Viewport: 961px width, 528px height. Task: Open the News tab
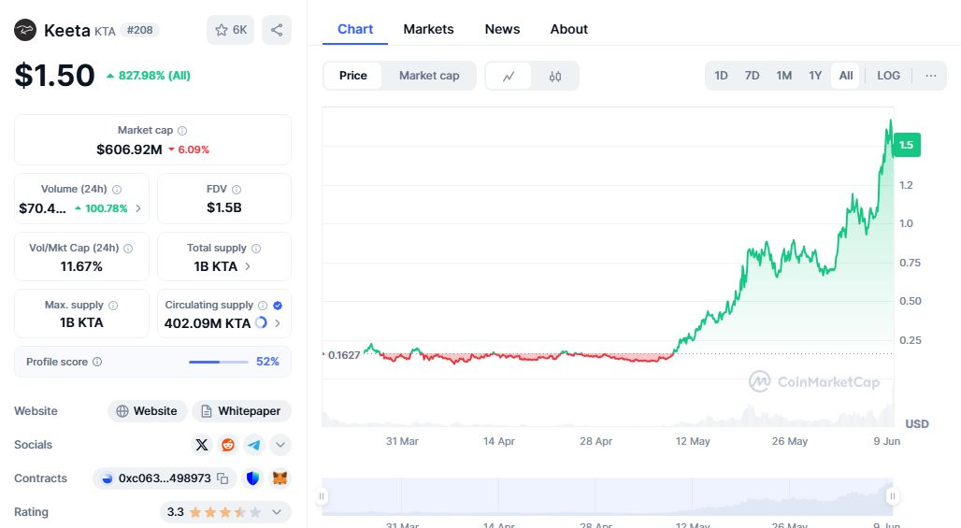[x=502, y=29]
